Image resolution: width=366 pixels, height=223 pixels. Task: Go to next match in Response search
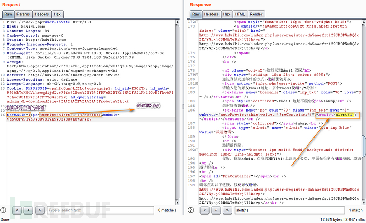(x=228, y=210)
